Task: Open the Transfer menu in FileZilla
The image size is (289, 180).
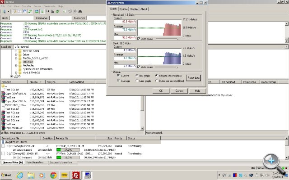Action: tap(26, 6)
